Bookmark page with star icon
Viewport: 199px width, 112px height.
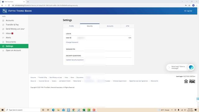(x=189, y=6)
